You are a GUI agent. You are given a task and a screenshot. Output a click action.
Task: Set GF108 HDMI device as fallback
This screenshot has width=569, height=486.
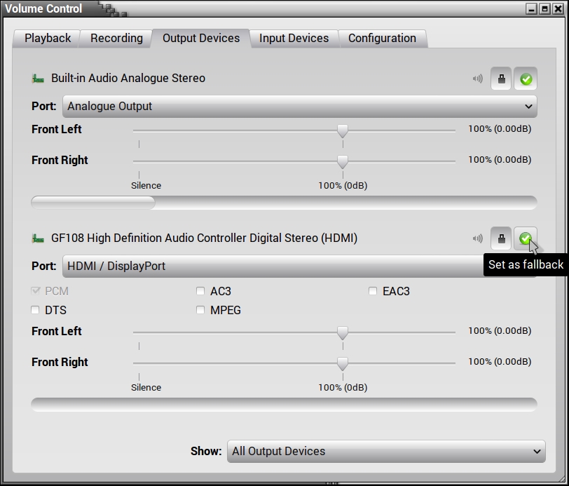[x=525, y=238]
